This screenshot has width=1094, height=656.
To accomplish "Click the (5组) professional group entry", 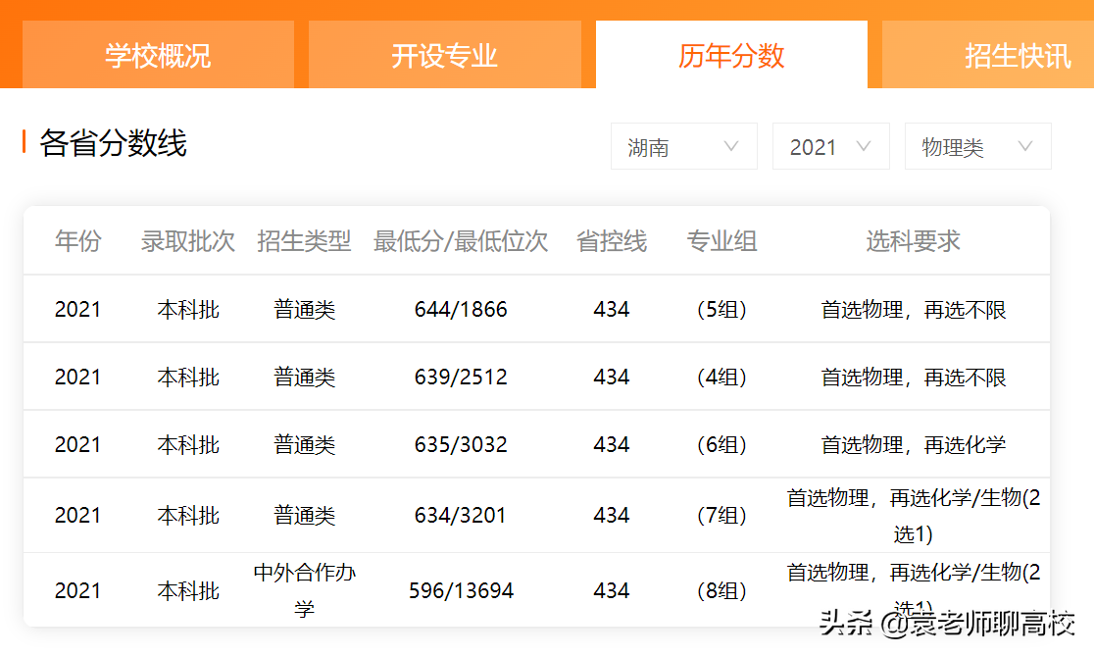I will [722, 308].
